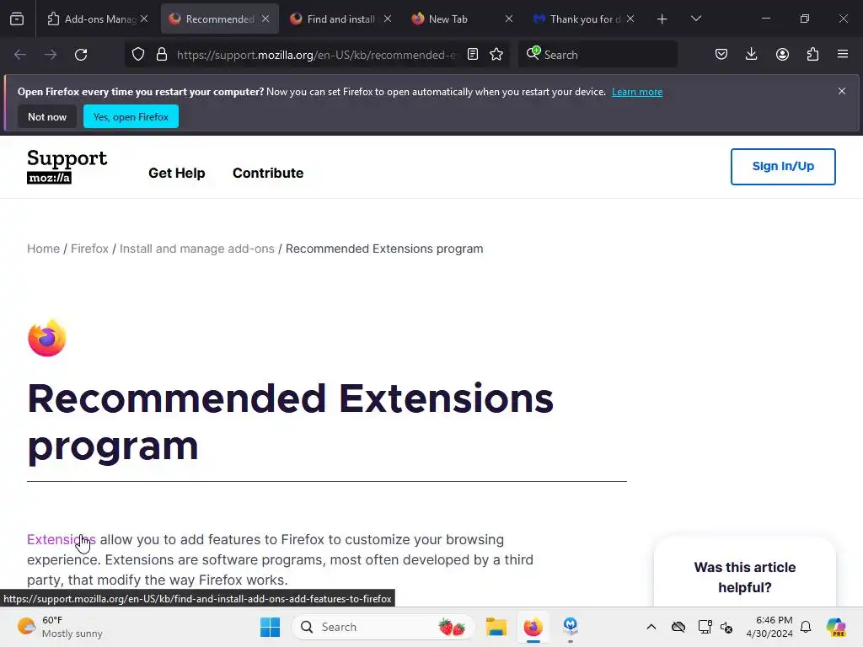Expand the list all tabs dropdown
Screen dimensions: 863x647
695,19
